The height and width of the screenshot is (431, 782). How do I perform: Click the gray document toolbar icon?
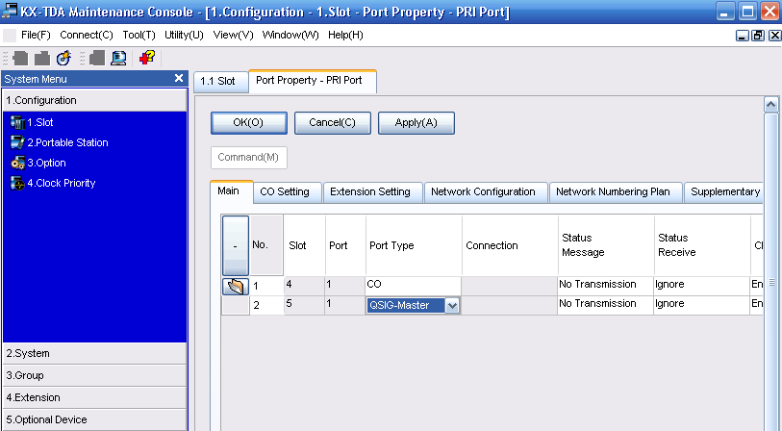point(97,59)
